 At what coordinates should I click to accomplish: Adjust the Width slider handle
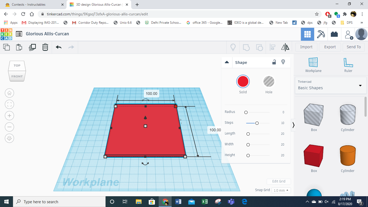click(x=248, y=145)
